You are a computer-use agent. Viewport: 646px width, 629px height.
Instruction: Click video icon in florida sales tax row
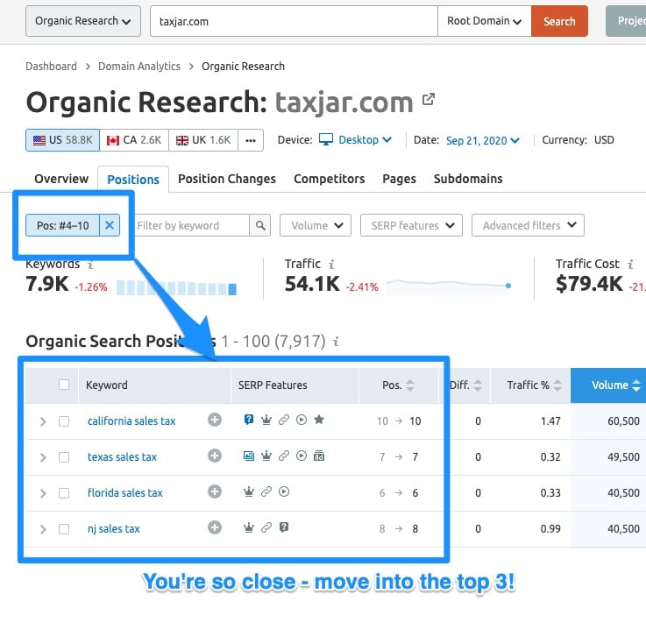(284, 491)
